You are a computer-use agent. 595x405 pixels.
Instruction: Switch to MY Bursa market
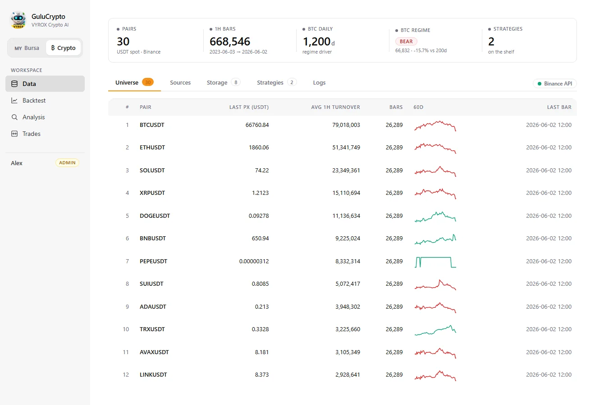[x=27, y=48]
